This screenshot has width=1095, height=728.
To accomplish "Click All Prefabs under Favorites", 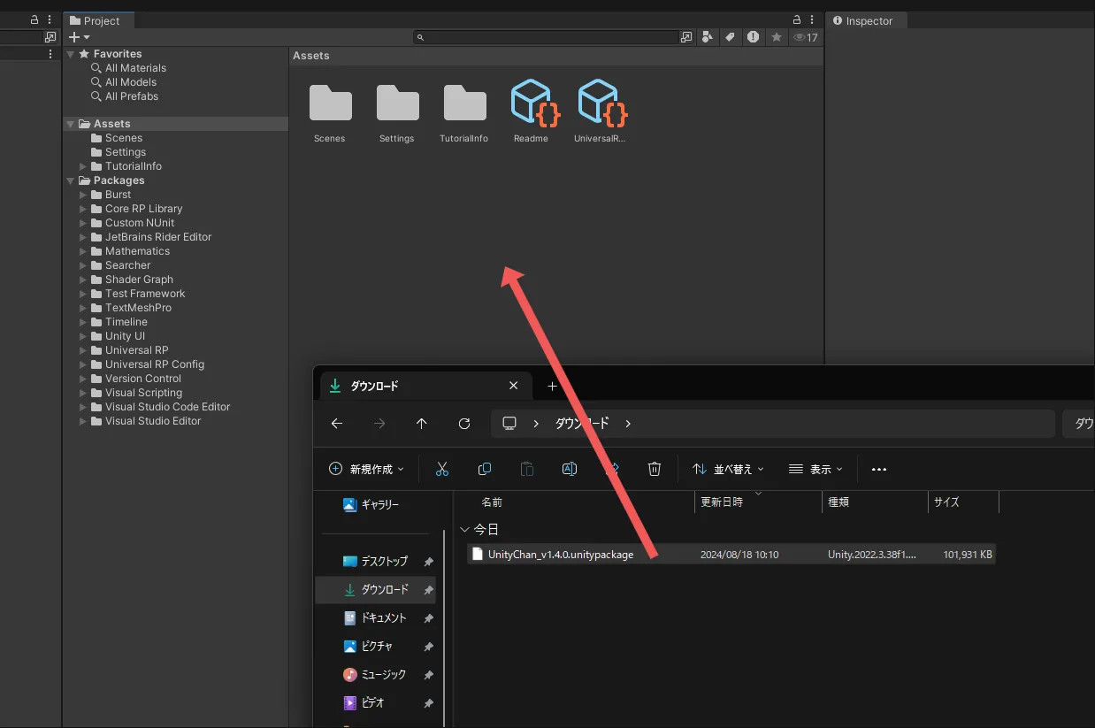I will point(132,96).
